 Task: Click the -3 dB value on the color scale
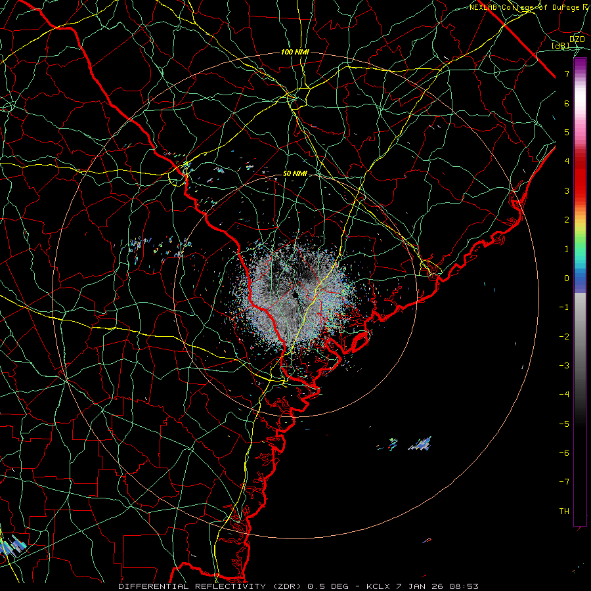point(564,366)
